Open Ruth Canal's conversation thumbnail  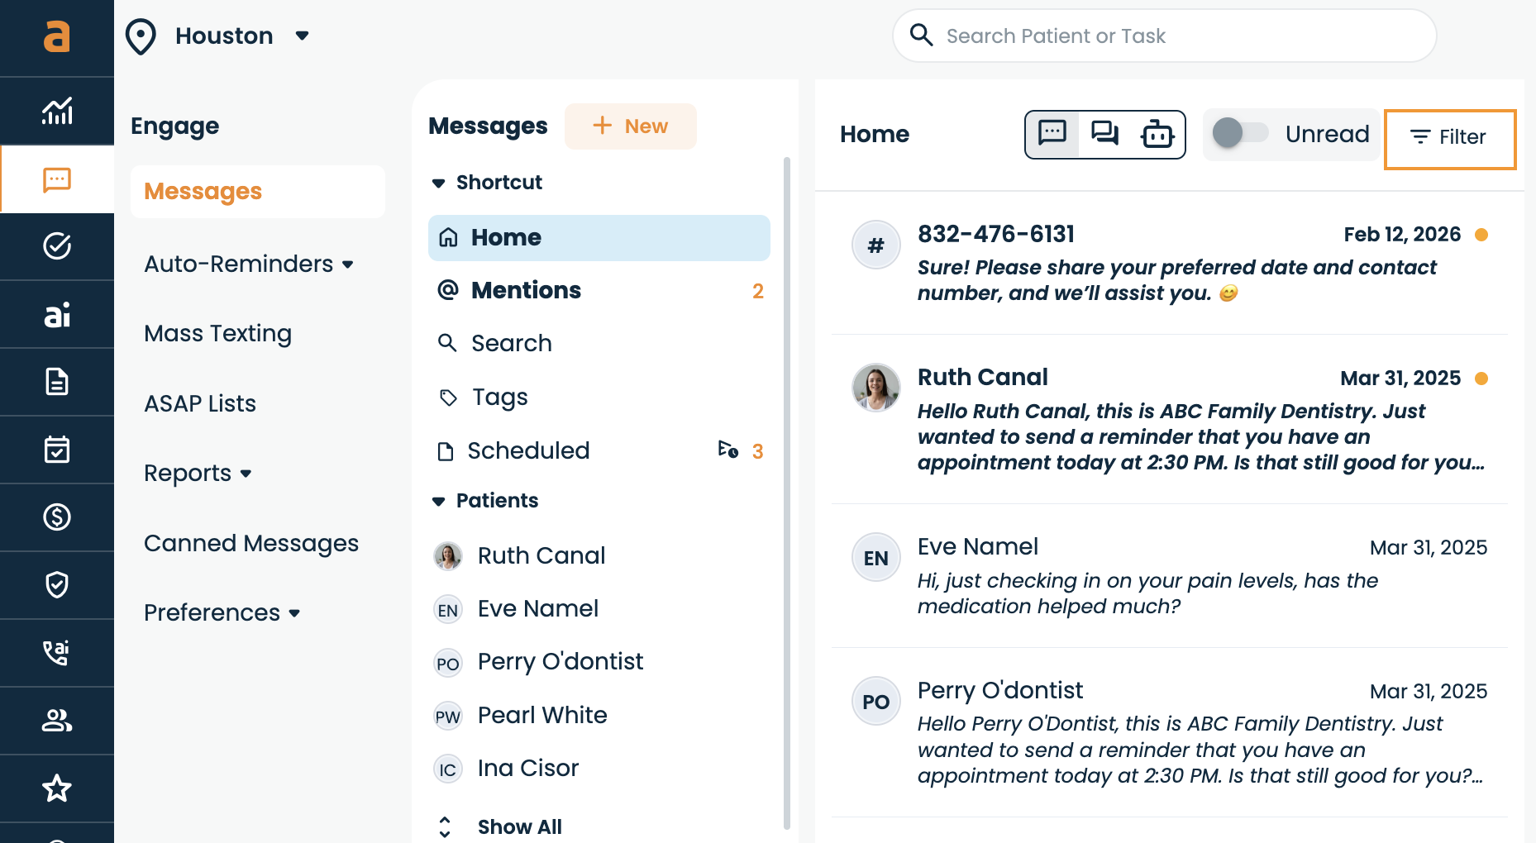[875, 387]
